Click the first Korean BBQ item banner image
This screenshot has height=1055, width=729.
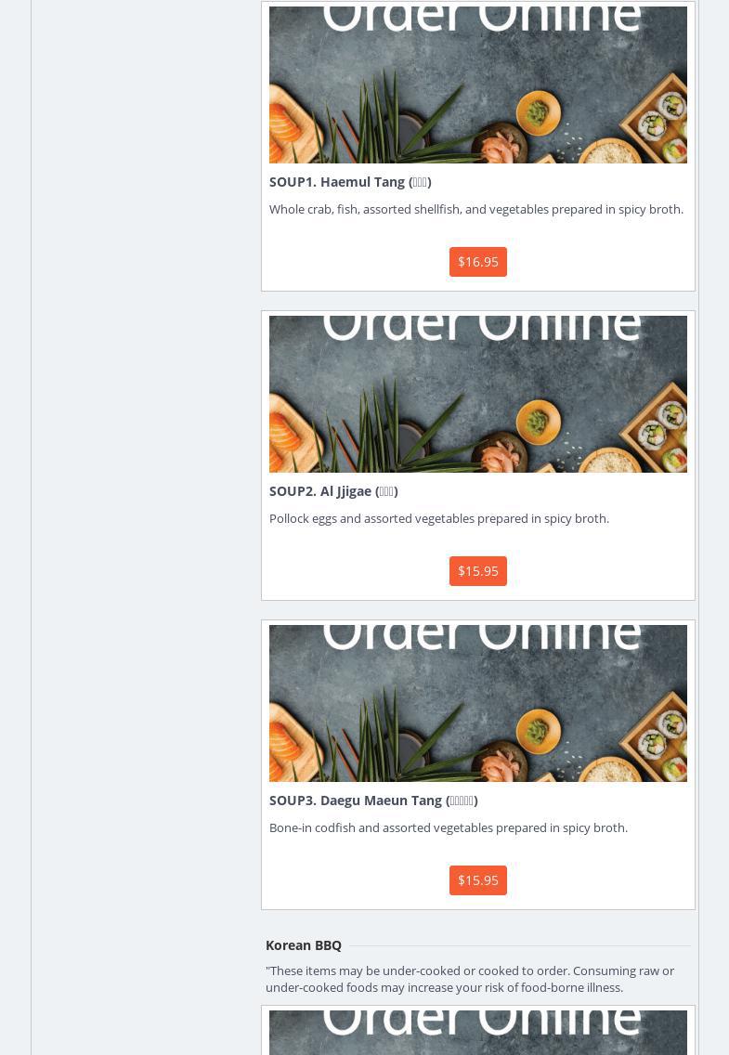point(478,1032)
